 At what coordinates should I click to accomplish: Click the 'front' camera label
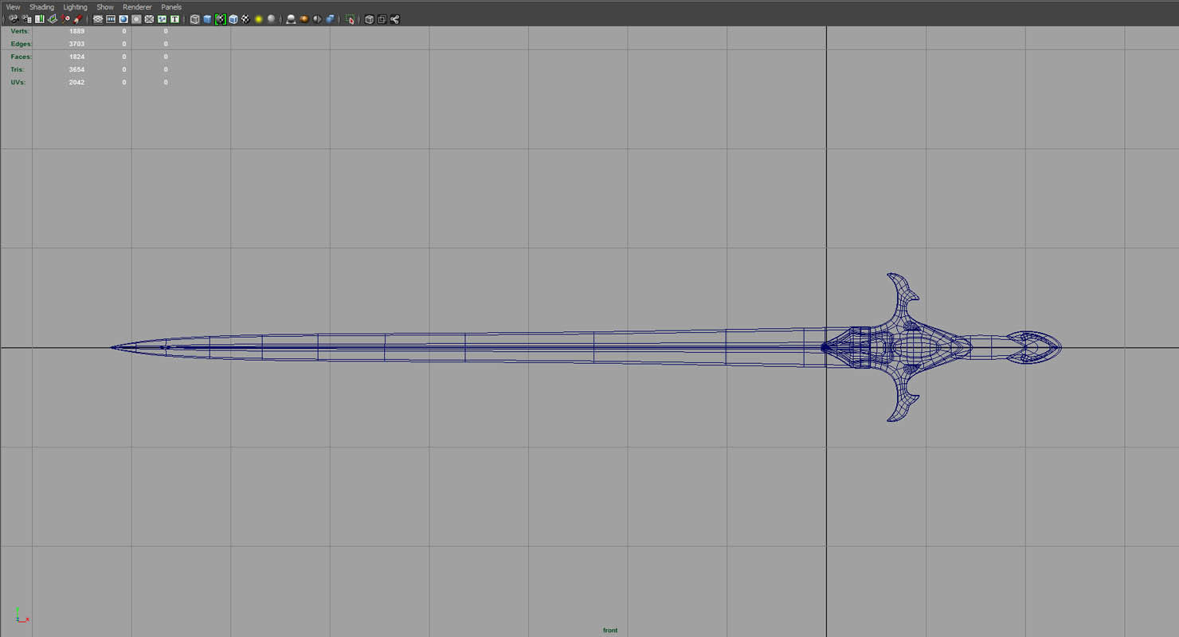pyautogui.click(x=610, y=631)
